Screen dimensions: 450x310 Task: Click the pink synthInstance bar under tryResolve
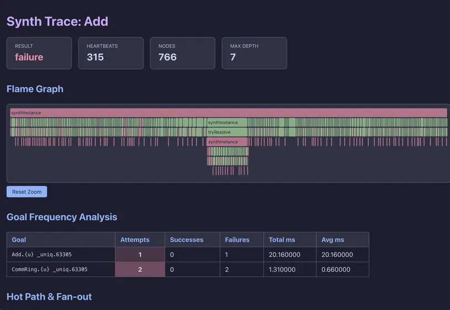coord(227,142)
